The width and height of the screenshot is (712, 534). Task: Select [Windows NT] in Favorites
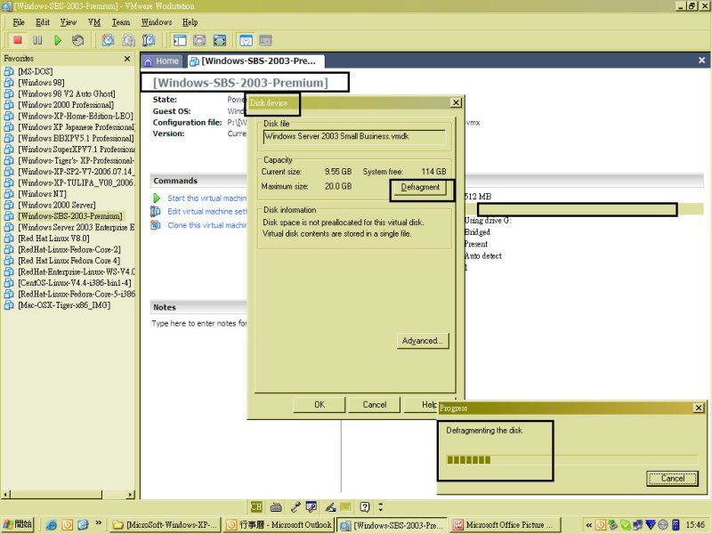[42, 194]
